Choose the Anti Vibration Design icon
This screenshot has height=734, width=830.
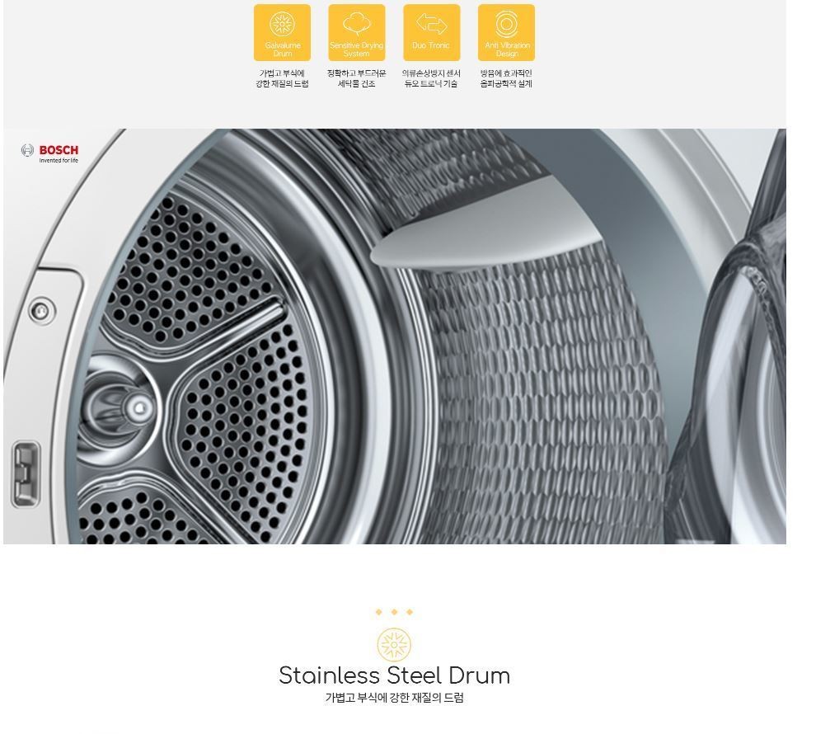click(507, 33)
